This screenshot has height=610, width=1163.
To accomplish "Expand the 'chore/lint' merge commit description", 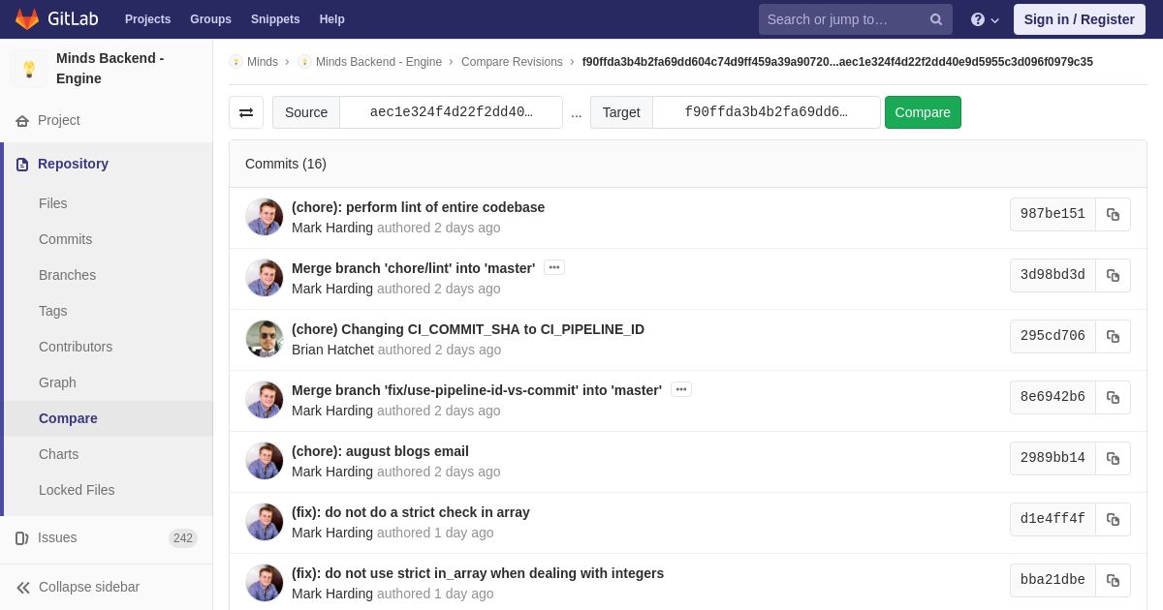I will 554,268.
